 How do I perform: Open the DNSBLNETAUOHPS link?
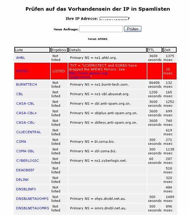point(32,199)
